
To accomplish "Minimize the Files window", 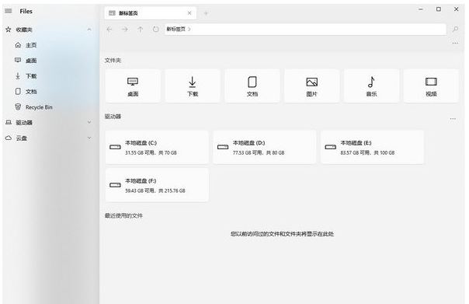I will pos(421,9).
